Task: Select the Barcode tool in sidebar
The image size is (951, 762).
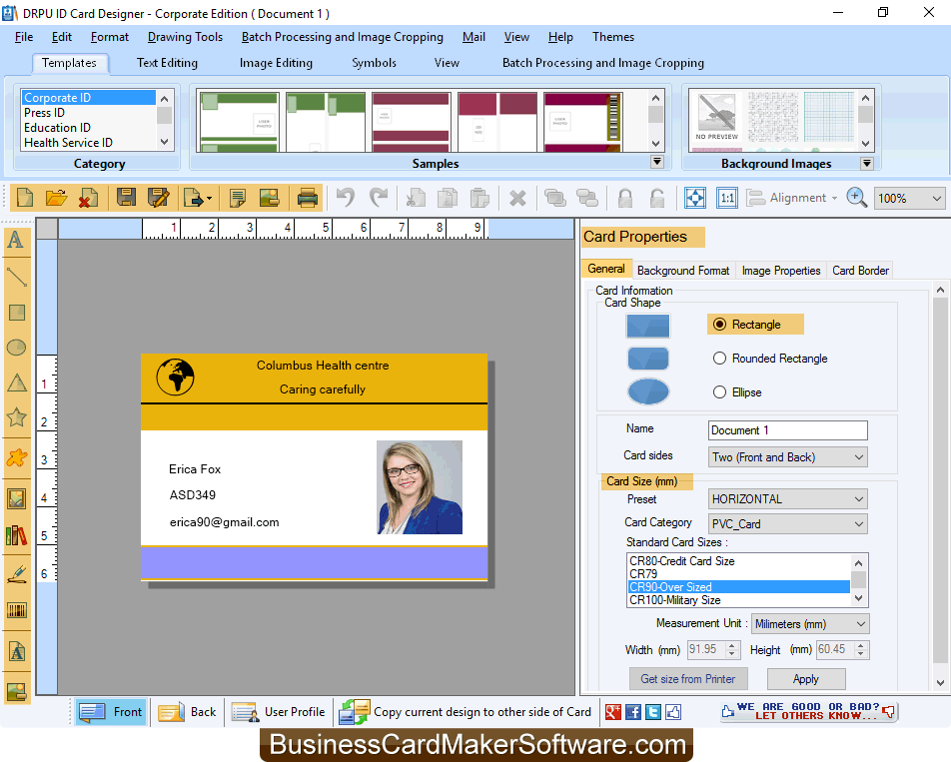Action: point(16,610)
